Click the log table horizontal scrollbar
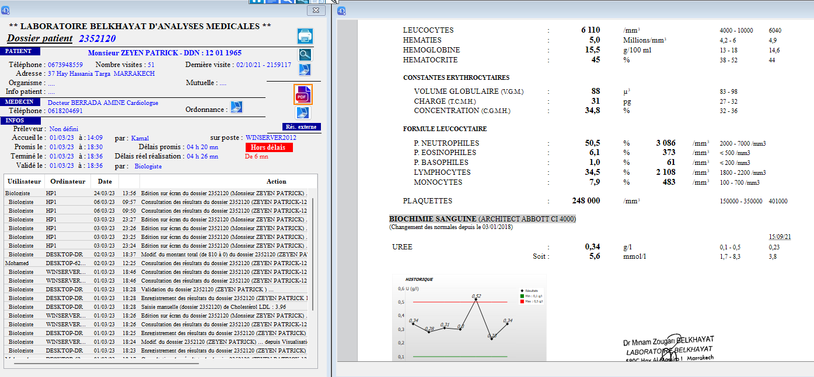The width and height of the screenshot is (814, 377). click(105, 363)
